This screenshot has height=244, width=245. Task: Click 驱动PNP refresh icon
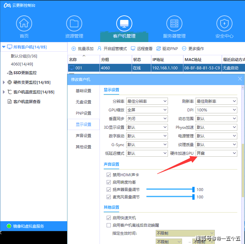tap(159, 49)
